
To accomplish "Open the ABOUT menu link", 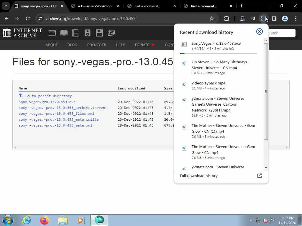I will click(52, 45).
